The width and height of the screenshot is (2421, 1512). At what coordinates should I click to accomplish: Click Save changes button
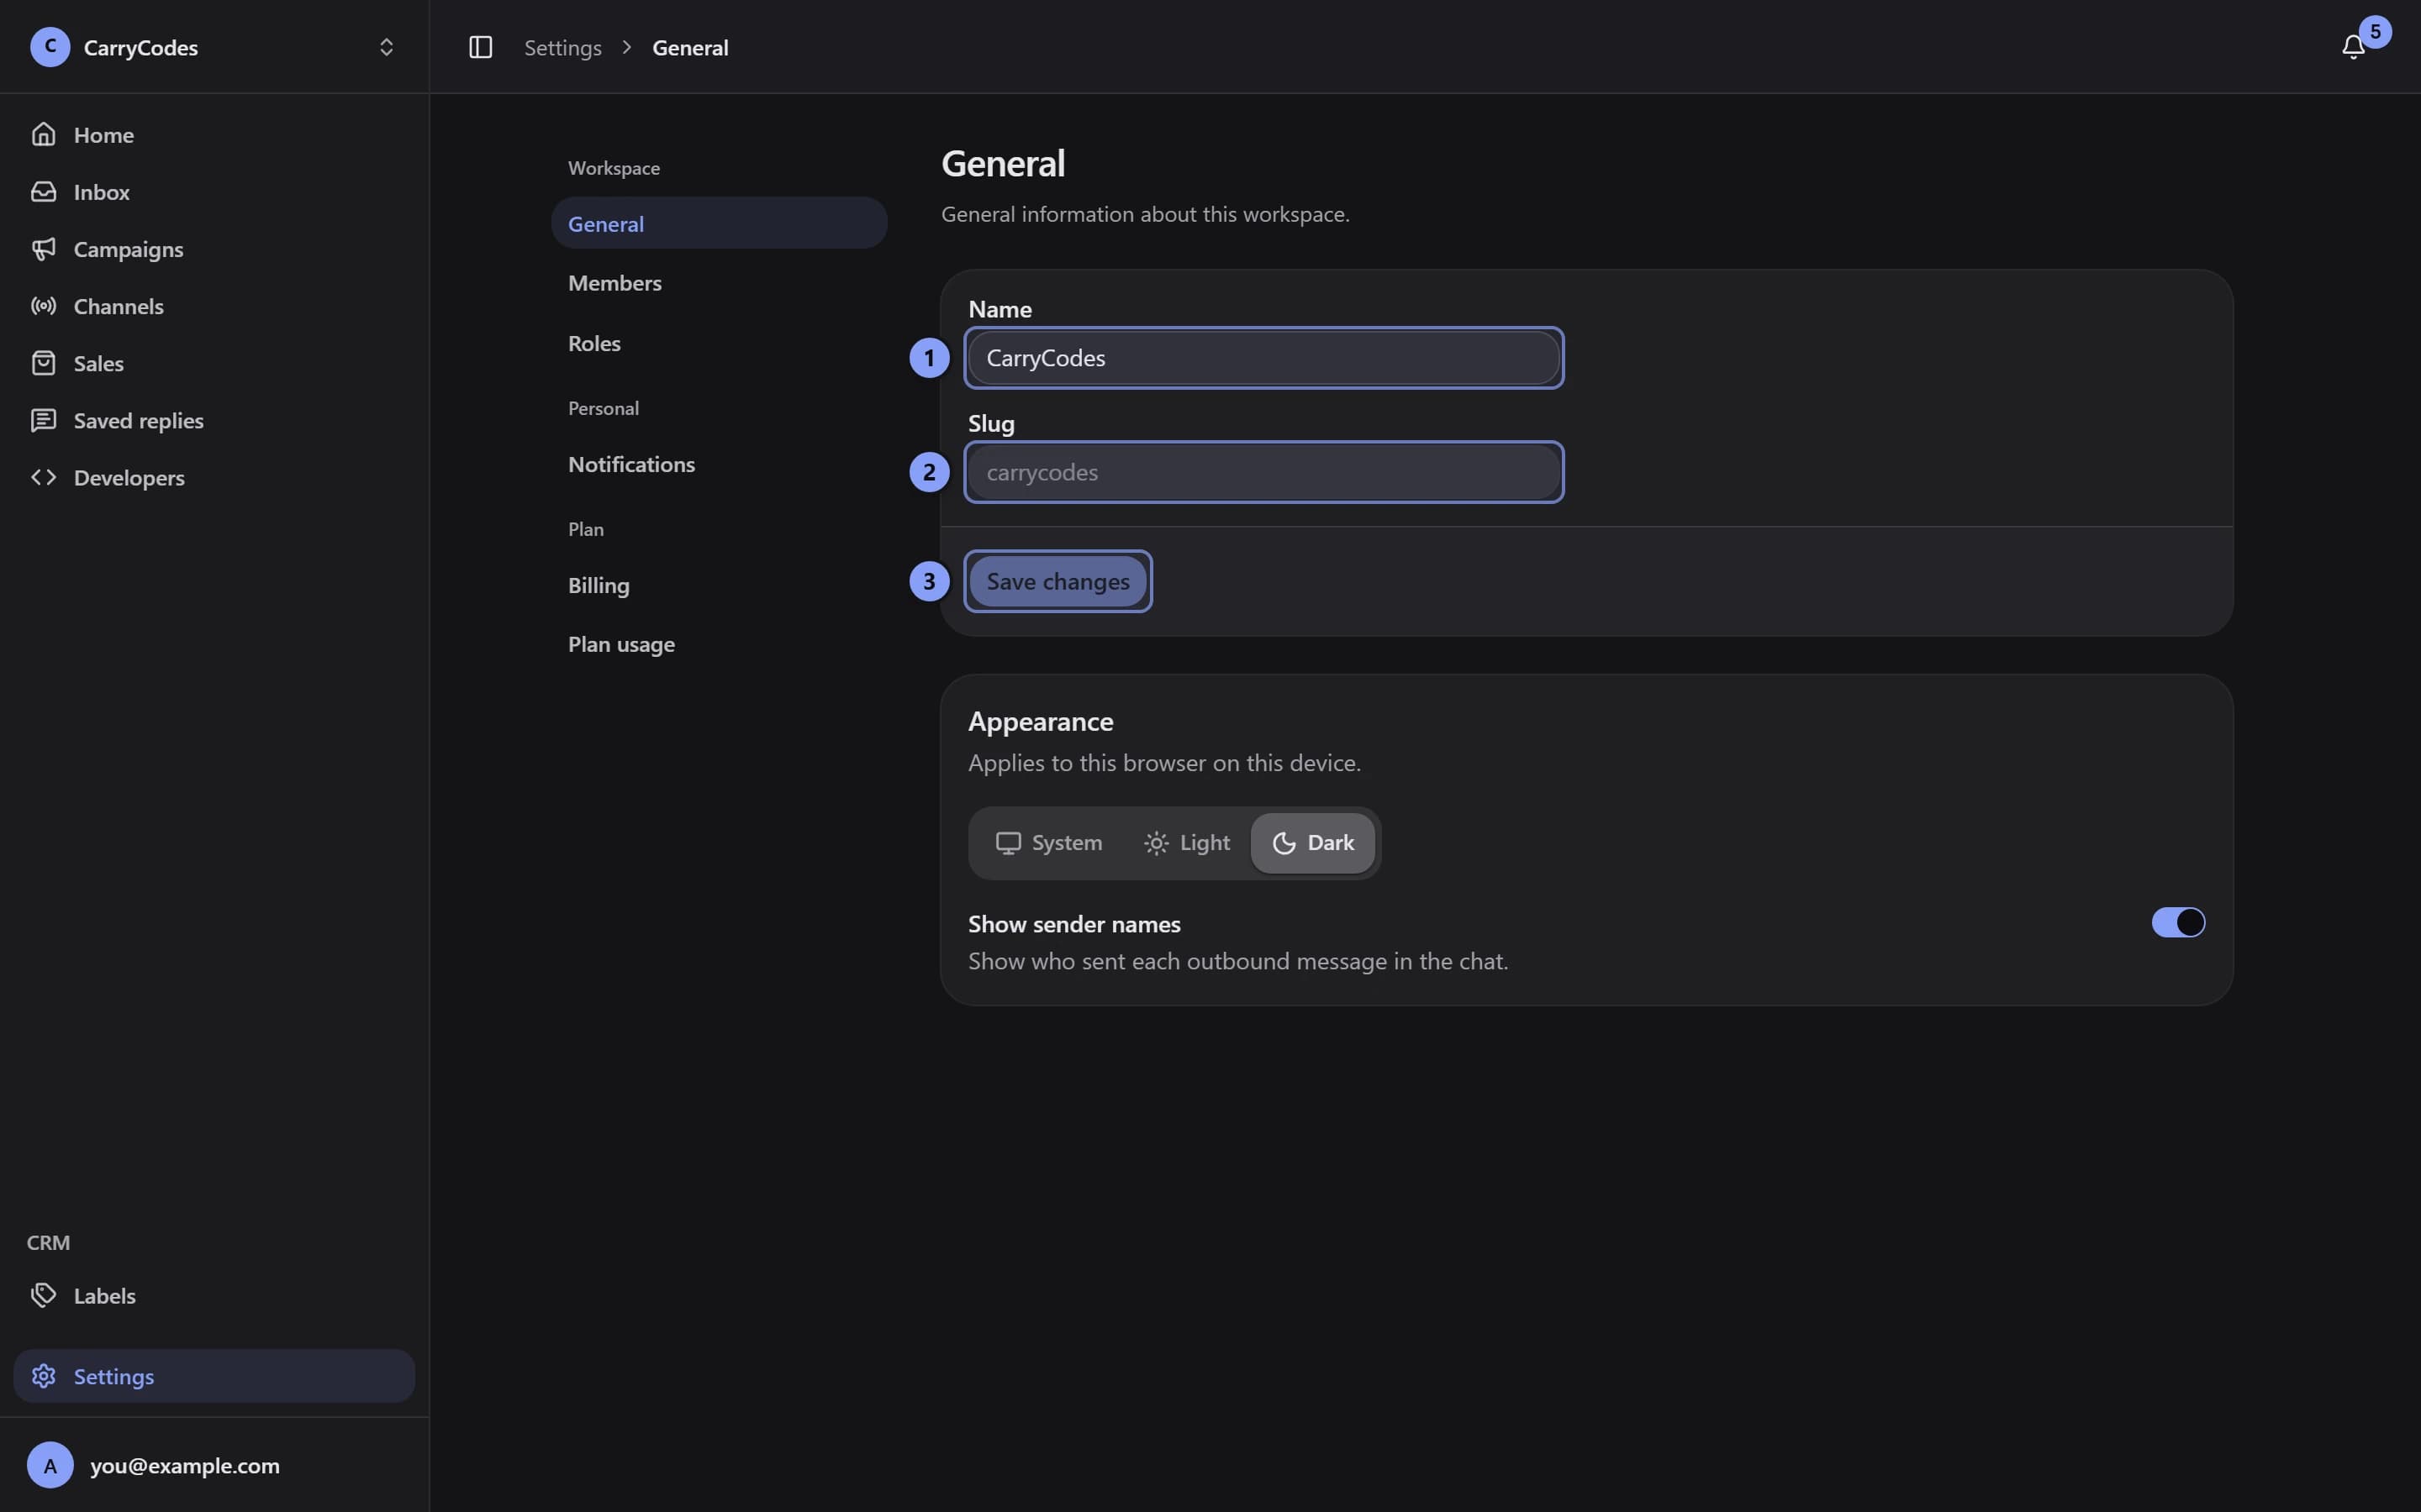point(1058,581)
